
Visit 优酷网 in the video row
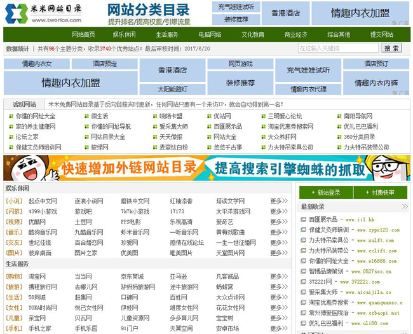(x=37, y=221)
